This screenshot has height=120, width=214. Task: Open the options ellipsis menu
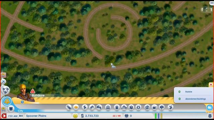click(x=212, y=3)
